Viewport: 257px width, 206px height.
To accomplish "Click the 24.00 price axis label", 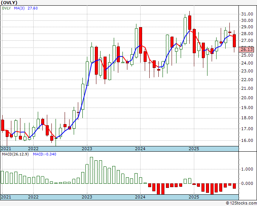I will pyautogui.click(x=247, y=63).
